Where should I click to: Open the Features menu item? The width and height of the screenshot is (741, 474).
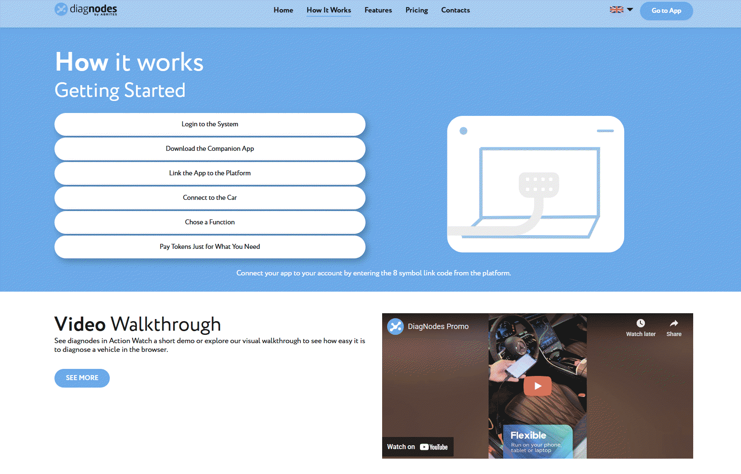coord(378,10)
